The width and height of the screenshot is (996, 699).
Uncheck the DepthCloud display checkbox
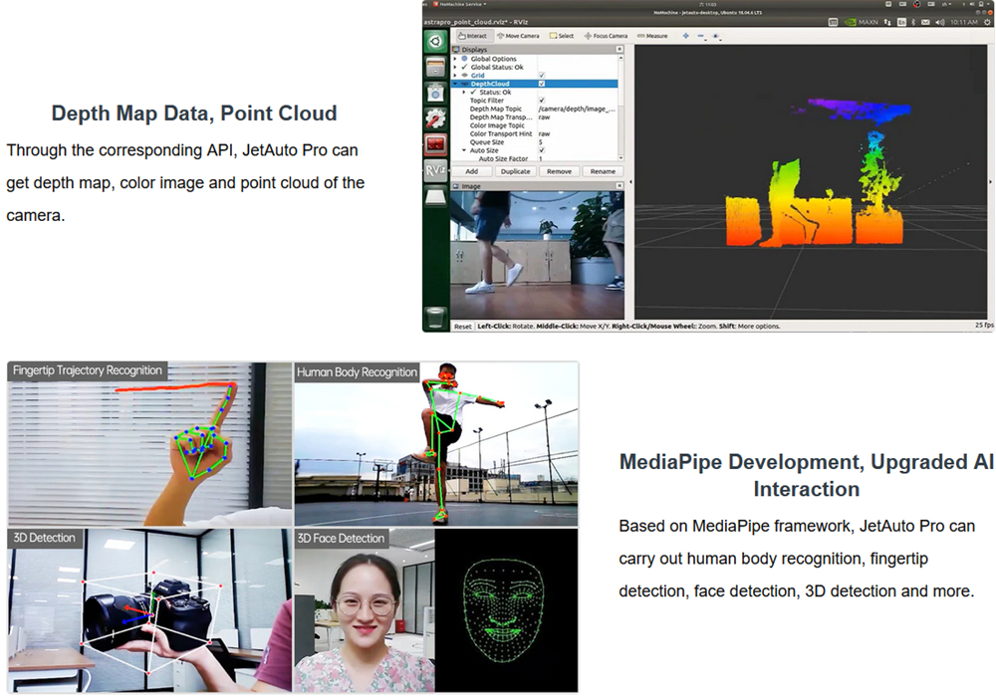(541, 84)
